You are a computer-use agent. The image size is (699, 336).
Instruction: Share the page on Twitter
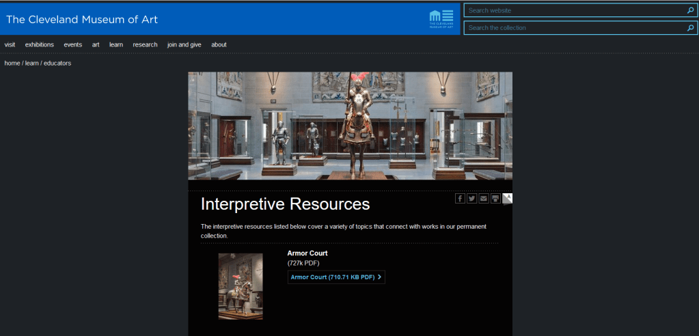pyautogui.click(x=471, y=199)
